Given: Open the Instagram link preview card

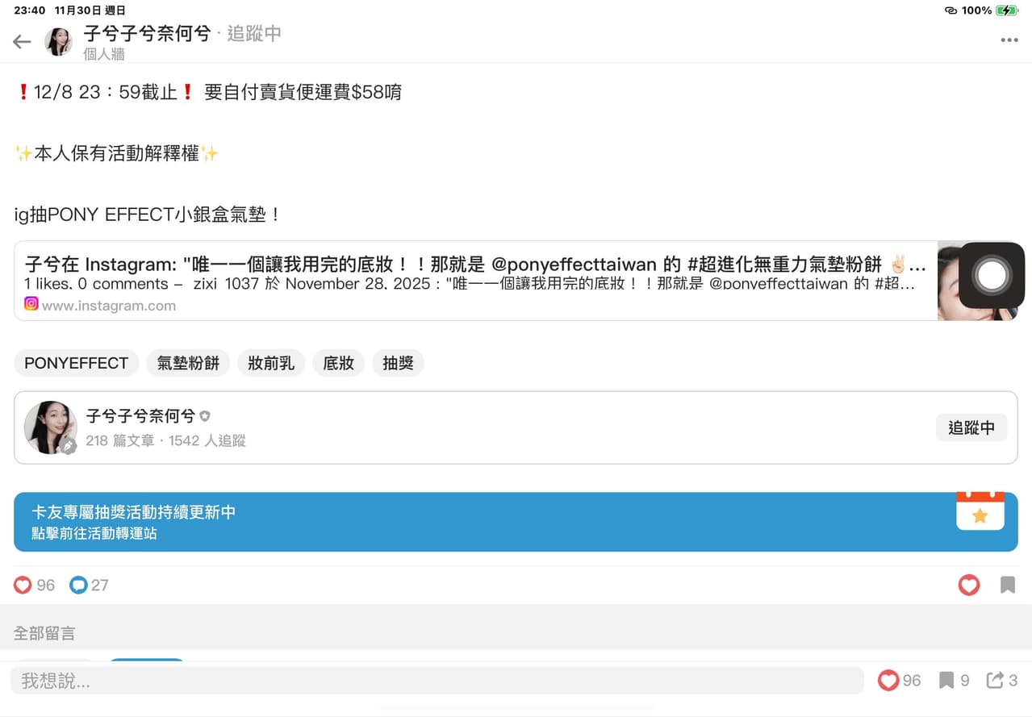Looking at the screenshot, I should pos(516,281).
